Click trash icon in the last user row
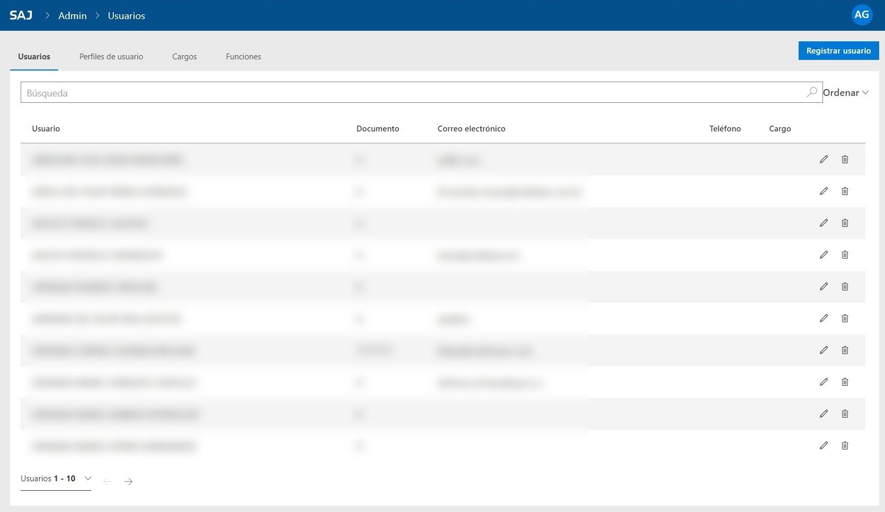The height and width of the screenshot is (512, 885). 845,445
